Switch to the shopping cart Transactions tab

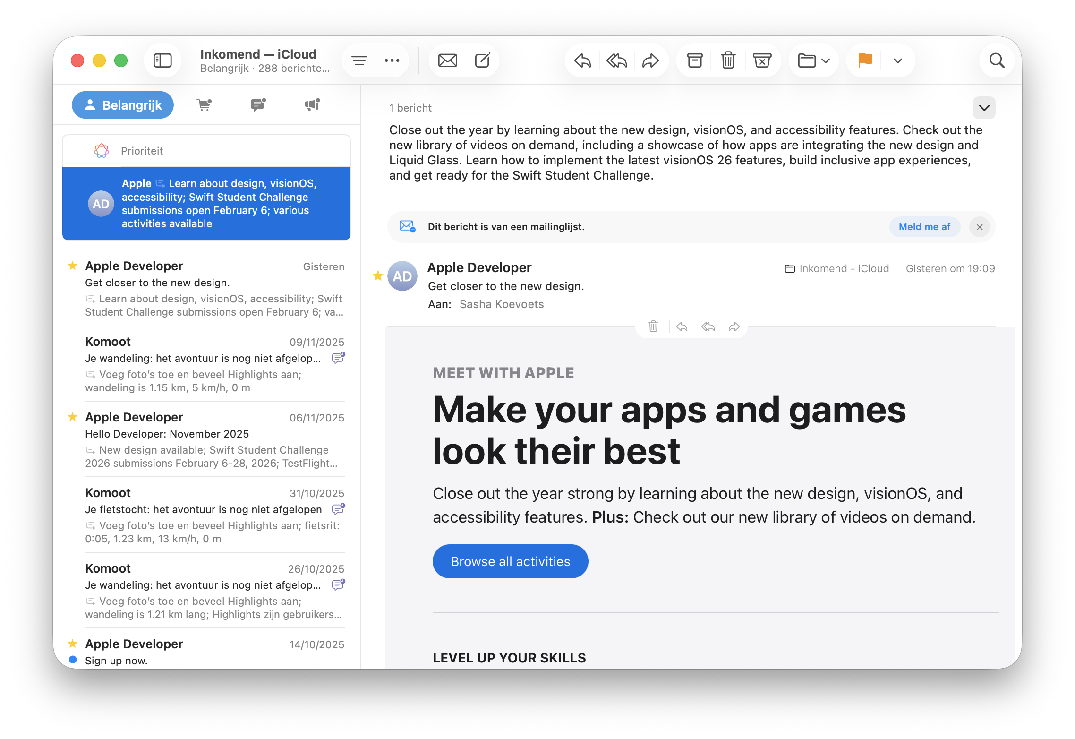pos(204,105)
